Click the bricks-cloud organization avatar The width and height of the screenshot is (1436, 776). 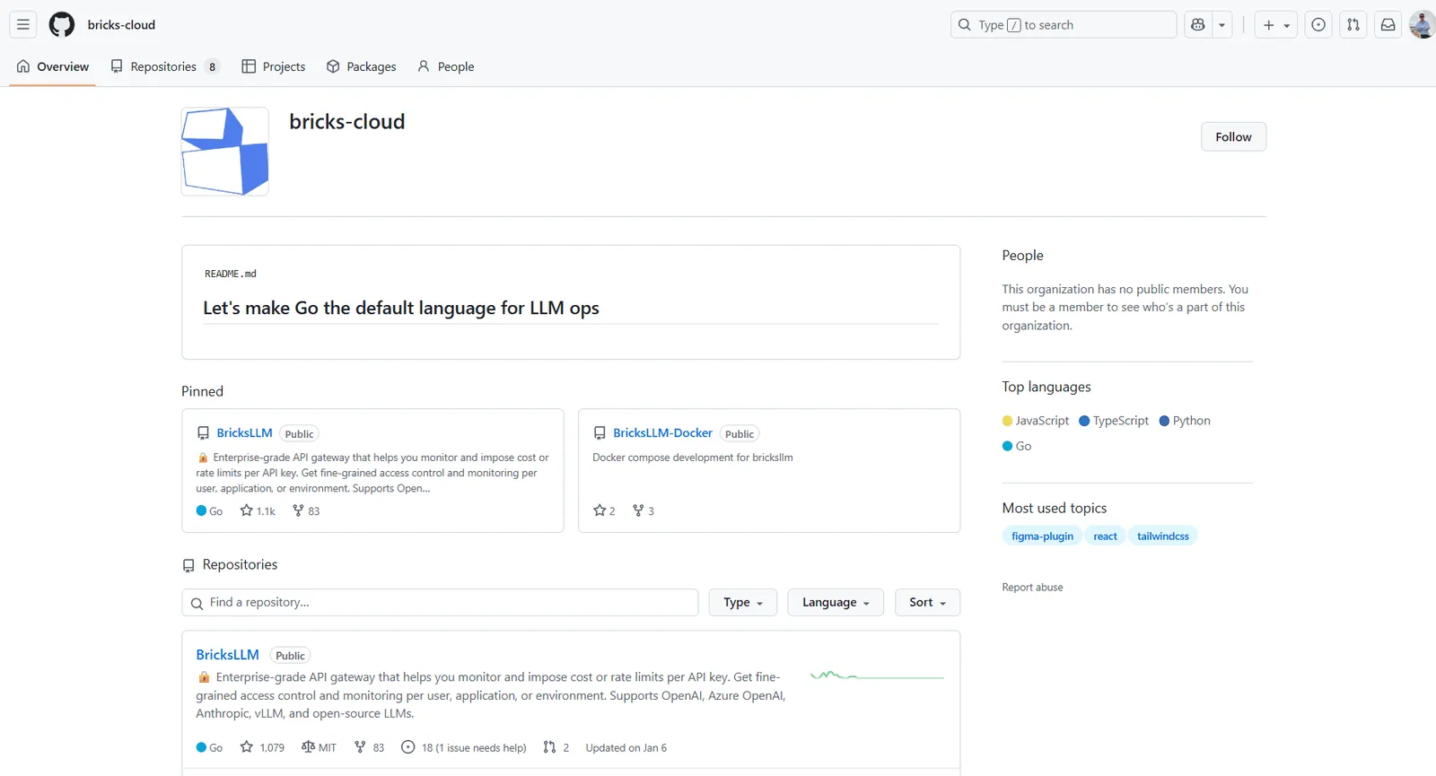click(x=225, y=152)
